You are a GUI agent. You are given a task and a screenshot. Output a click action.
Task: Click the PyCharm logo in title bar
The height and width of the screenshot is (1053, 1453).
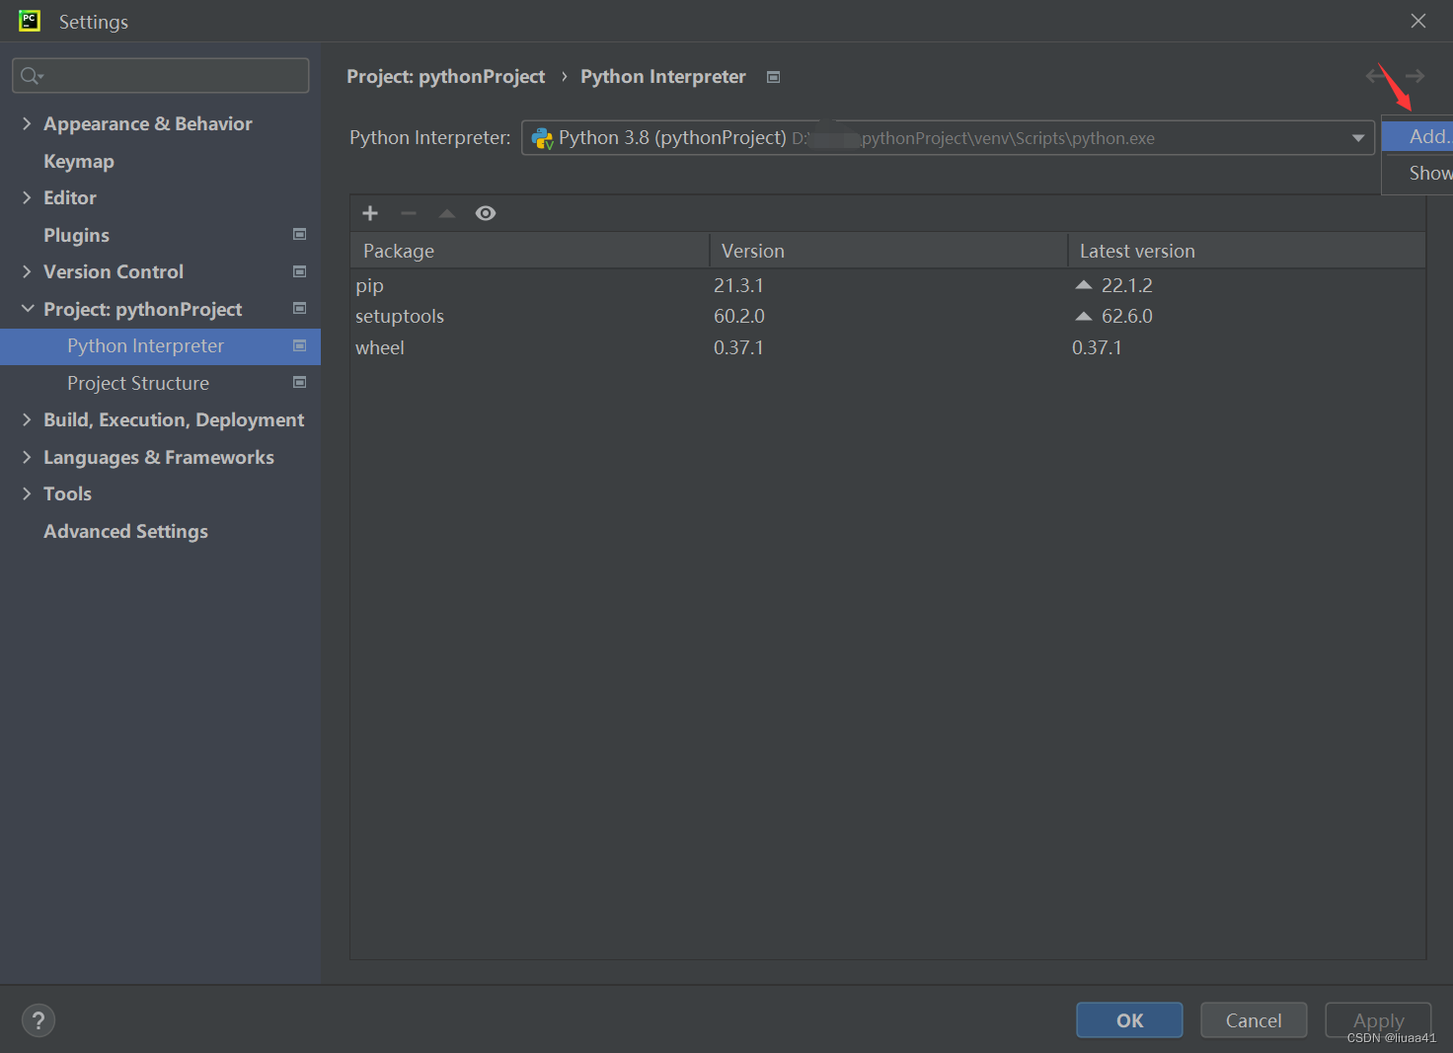point(30,21)
